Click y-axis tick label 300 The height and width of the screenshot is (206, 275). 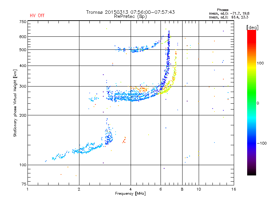(x=23, y=87)
